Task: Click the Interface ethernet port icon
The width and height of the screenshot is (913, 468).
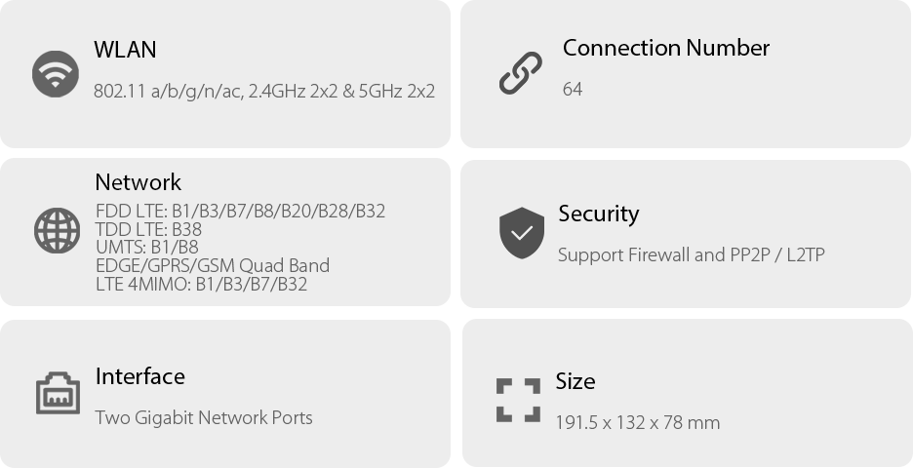Action: (58, 393)
